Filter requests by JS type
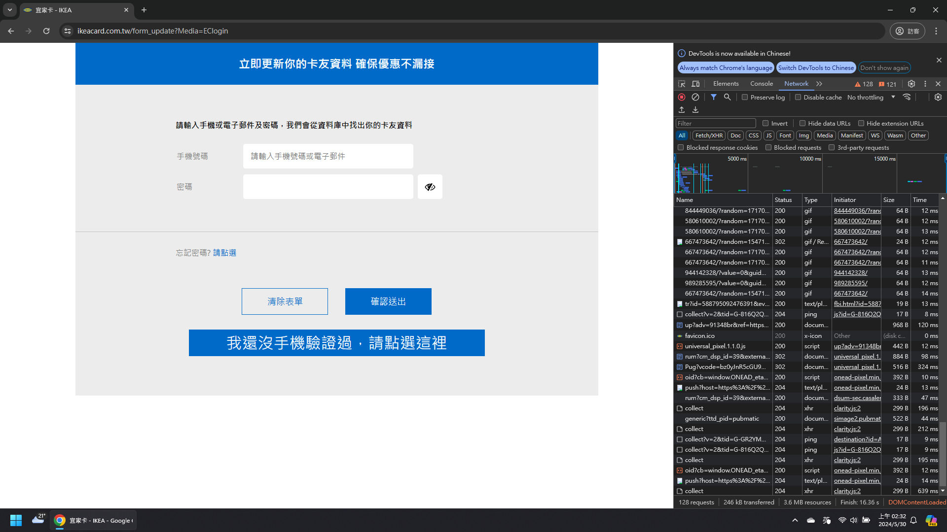Screen dimensions: 947x532 [769, 135]
